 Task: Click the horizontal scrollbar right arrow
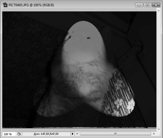154,134
